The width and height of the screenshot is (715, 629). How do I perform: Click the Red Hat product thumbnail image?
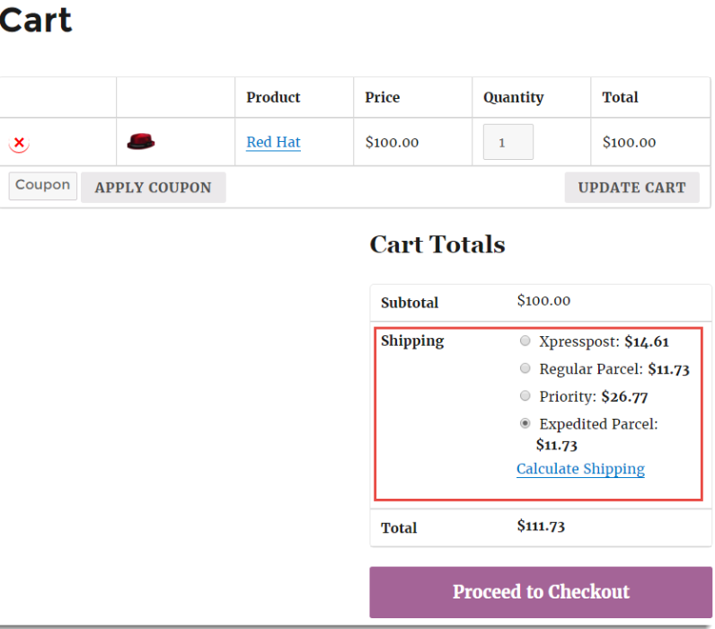(x=141, y=141)
